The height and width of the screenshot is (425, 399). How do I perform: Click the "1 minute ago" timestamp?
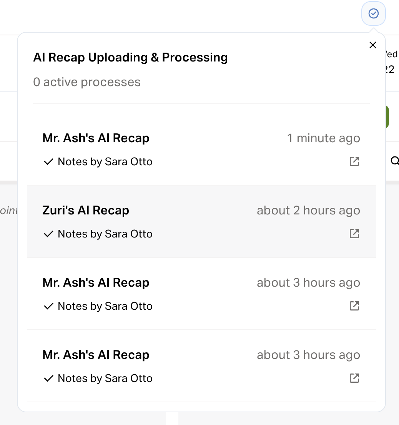pyautogui.click(x=323, y=138)
